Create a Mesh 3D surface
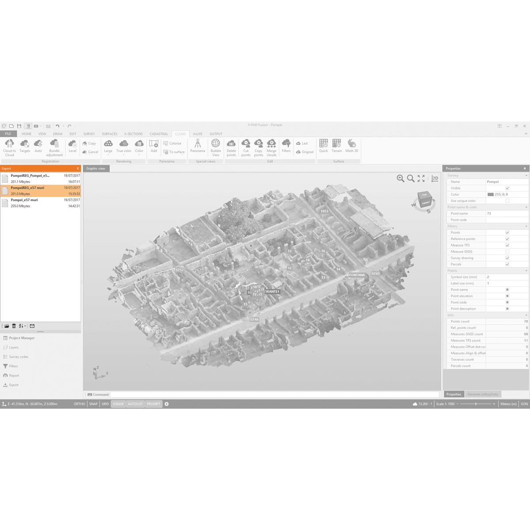The width and height of the screenshot is (530, 530). point(352,144)
